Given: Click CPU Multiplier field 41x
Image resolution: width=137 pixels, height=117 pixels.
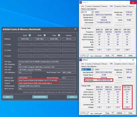Looking at the screenshot, I should 25,73.
